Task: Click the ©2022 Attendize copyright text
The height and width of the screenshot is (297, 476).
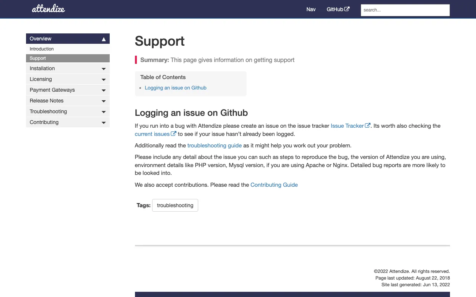Action: click(412, 271)
